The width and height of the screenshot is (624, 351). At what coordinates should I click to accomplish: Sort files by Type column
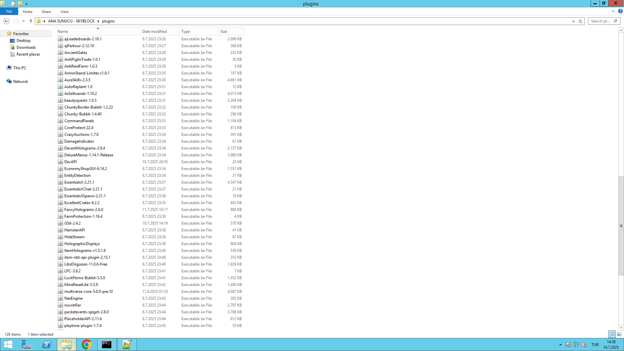click(199, 32)
